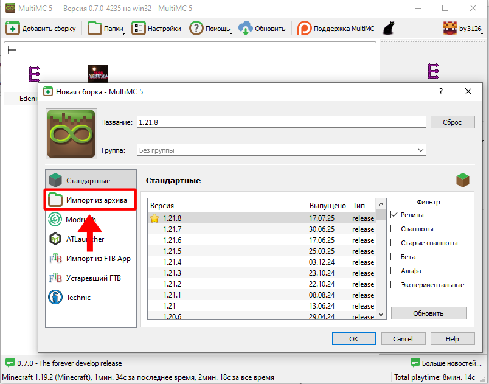Select version 1.21 row dated 13.06.24
Viewport: 489px width, 384px height.
(x=262, y=305)
